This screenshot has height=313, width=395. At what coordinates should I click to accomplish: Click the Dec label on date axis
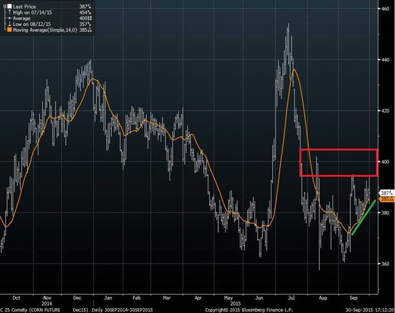click(77, 297)
